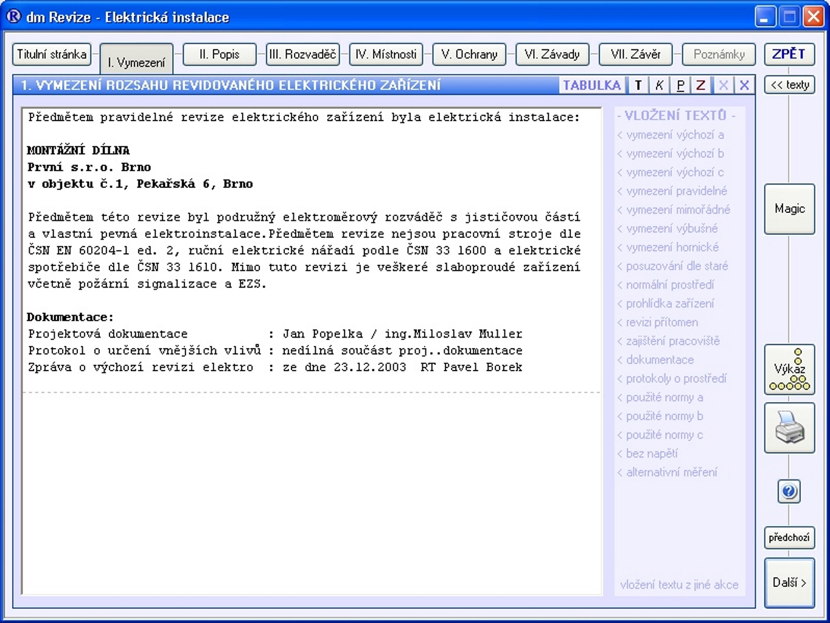This screenshot has height=623, width=830.
Task: Go to the Titulní stránka tab
Action: [x=52, y=54]
